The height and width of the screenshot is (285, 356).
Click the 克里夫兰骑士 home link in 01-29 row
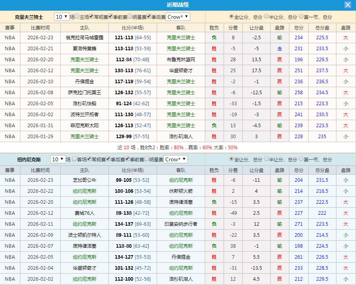pos(86,136)
